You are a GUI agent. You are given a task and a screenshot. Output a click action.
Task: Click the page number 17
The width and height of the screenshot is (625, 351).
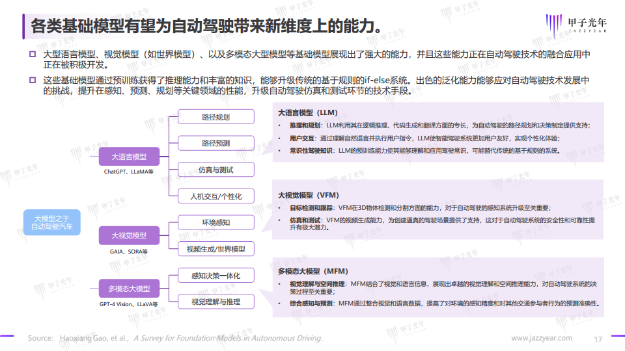pyautogui.click(x=598, y=339)
